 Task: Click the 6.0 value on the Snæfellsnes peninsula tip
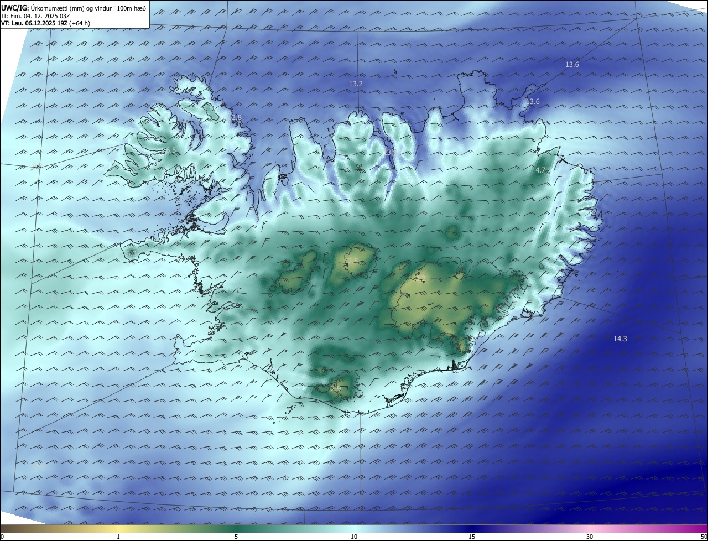point(132,253)
